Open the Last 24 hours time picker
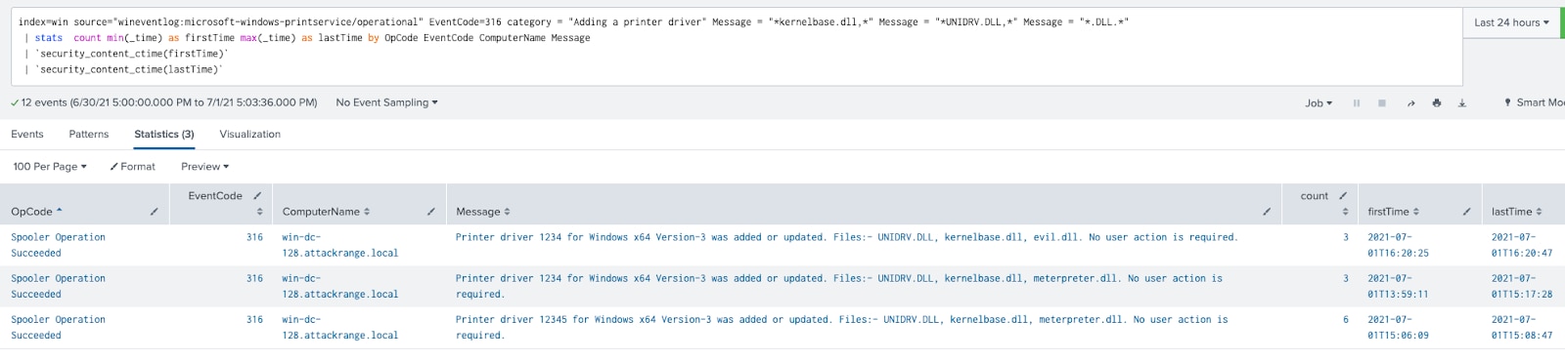The image size is (1565, 360). click(1511, 22)
